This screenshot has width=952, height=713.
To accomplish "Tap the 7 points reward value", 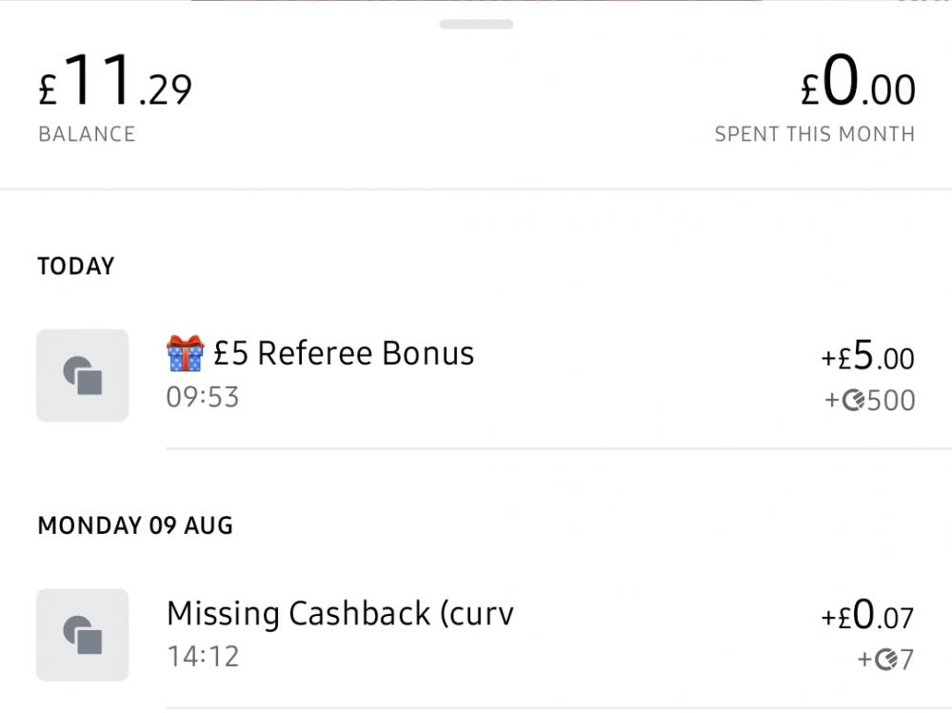I will click(x=906, y=660).
